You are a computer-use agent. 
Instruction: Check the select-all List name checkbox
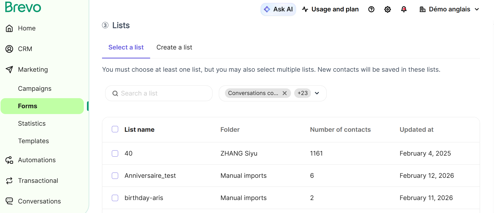point(115,129)
